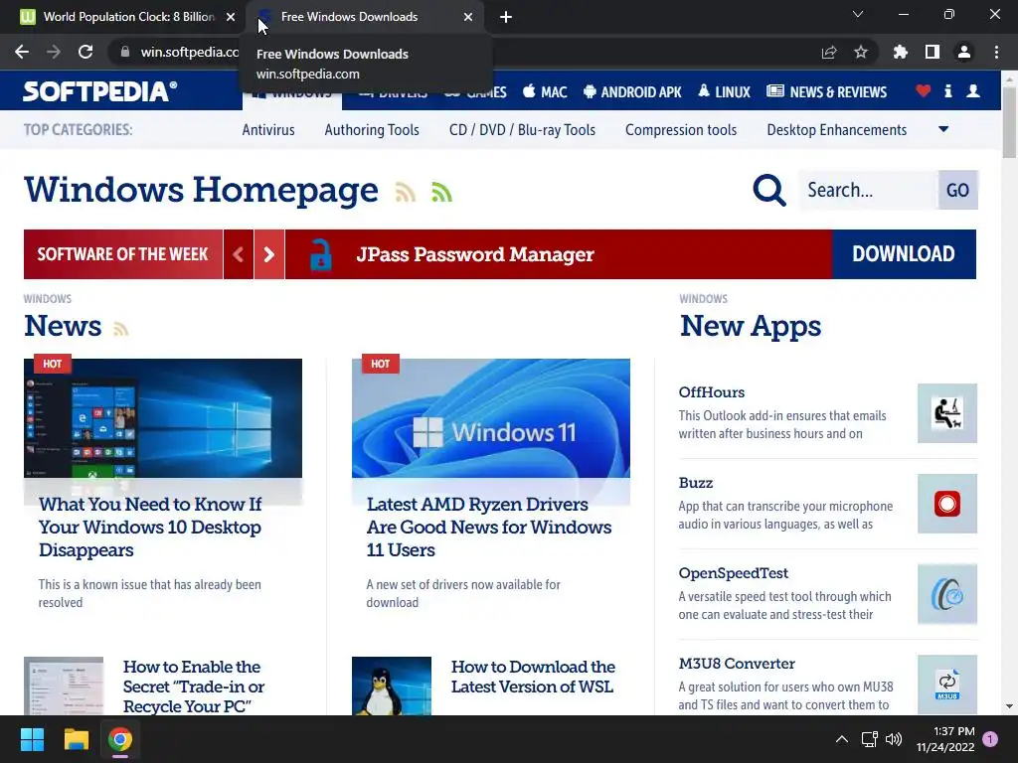
Task: Click the green RSS icon beside Windows Homepage
Action: coord(441,192)
